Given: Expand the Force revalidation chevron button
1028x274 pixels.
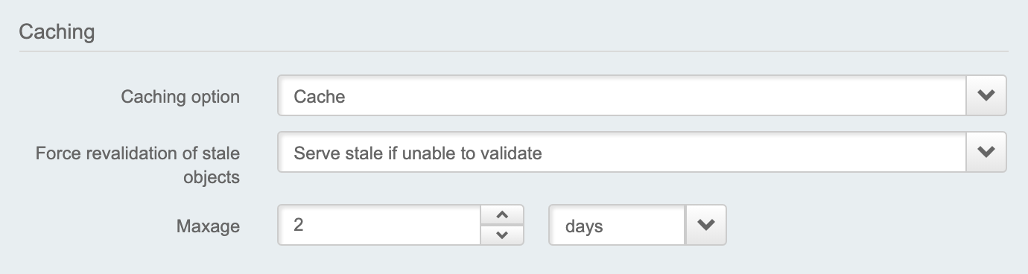Looking at the screenshot, I should (x=986, y=152).
